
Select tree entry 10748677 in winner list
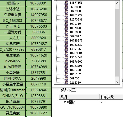[76, 40]
